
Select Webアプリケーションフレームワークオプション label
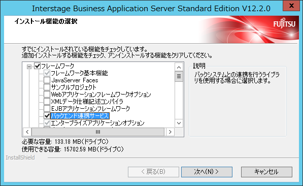tap(100, 95)
